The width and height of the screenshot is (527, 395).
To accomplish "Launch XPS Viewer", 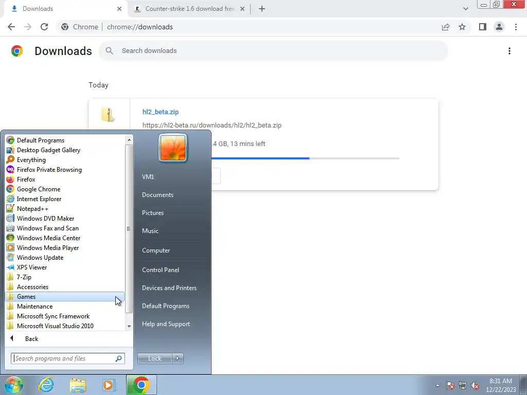I will point(31,267).
